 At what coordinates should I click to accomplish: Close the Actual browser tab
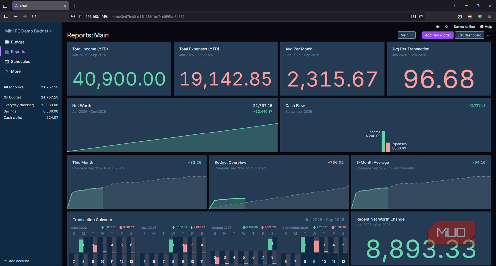(x=65, y=6)
